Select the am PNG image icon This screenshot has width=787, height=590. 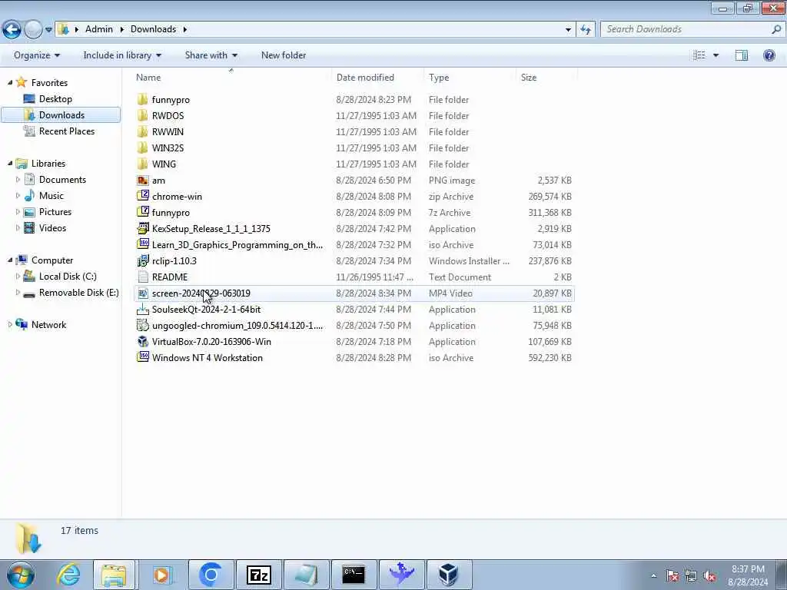[142, 180]
